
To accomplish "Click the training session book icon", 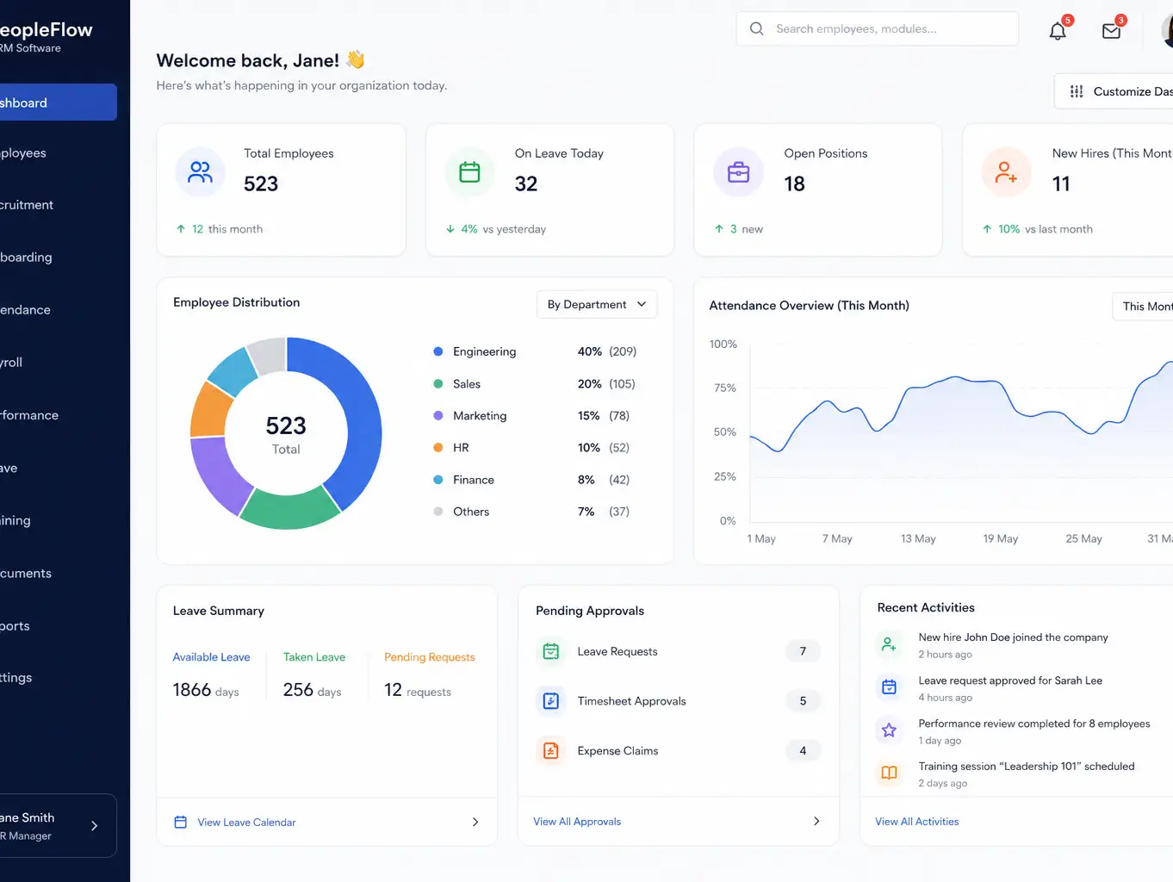I will (x=889, y=773).
